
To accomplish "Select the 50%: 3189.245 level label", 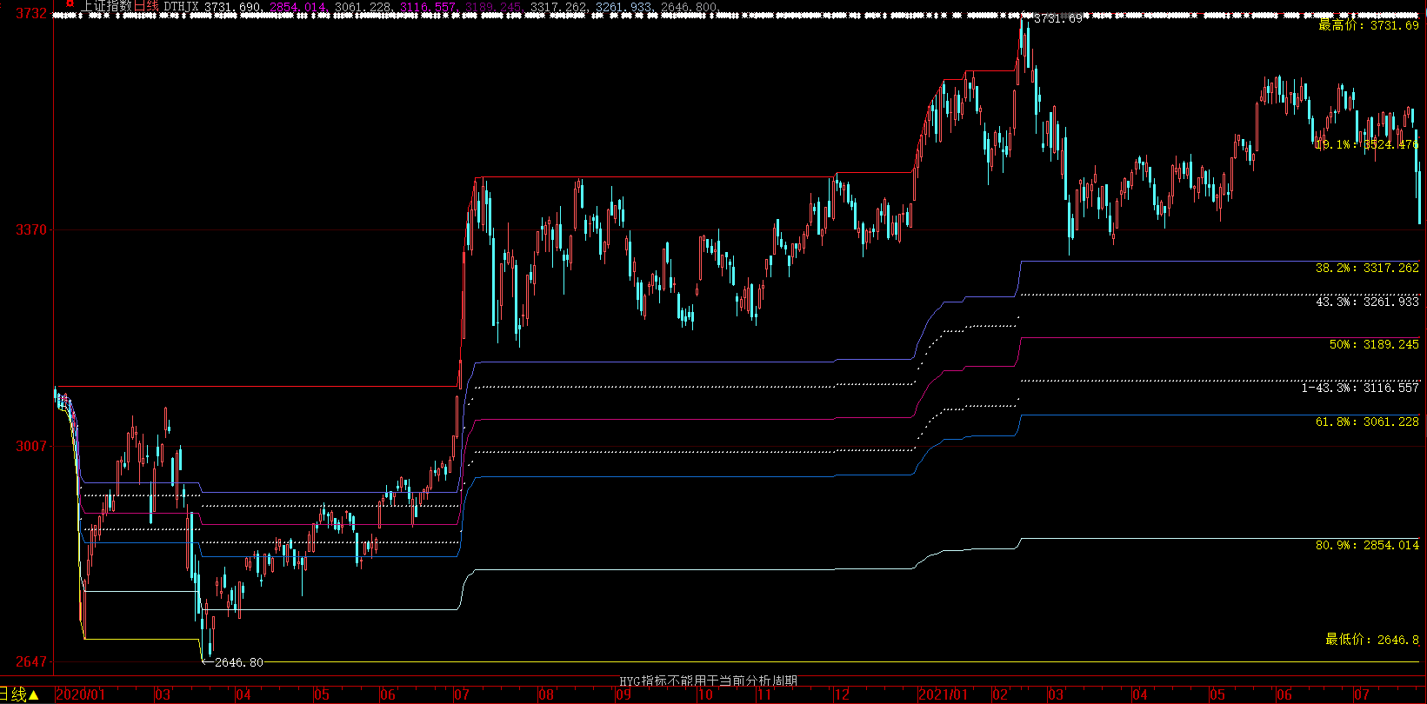I will click(x=1374, y=344).
